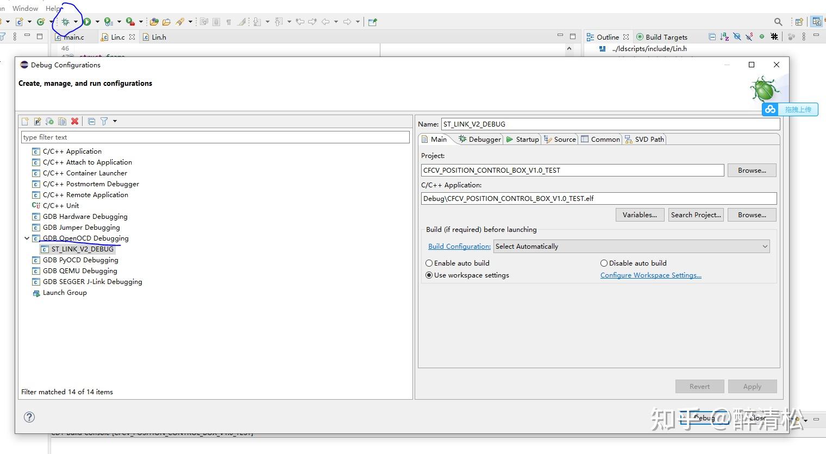Collapse the GDB OpenOCD Debugging tree node
Screen dimensions: 826x454
point(27,238)
